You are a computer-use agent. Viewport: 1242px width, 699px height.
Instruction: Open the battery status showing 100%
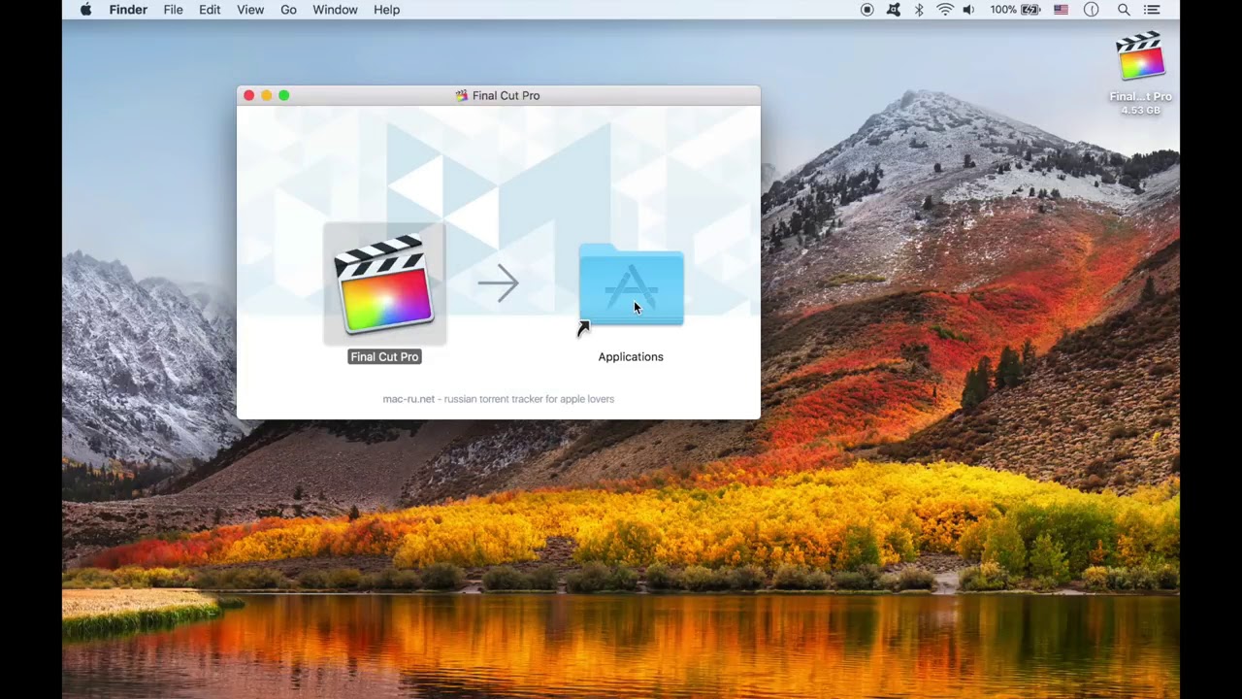tap(1015, 10)
